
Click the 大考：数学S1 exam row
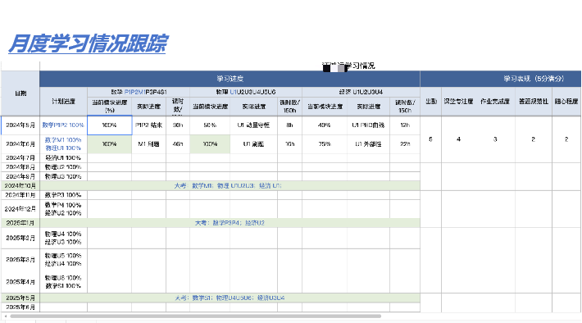[x=230, y=298]
